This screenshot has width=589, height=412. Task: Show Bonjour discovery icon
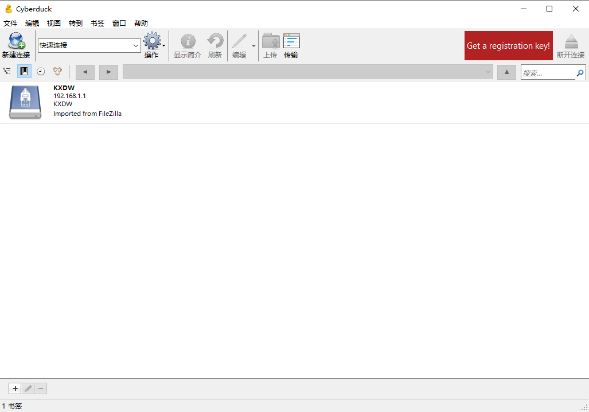click(57, 71)
